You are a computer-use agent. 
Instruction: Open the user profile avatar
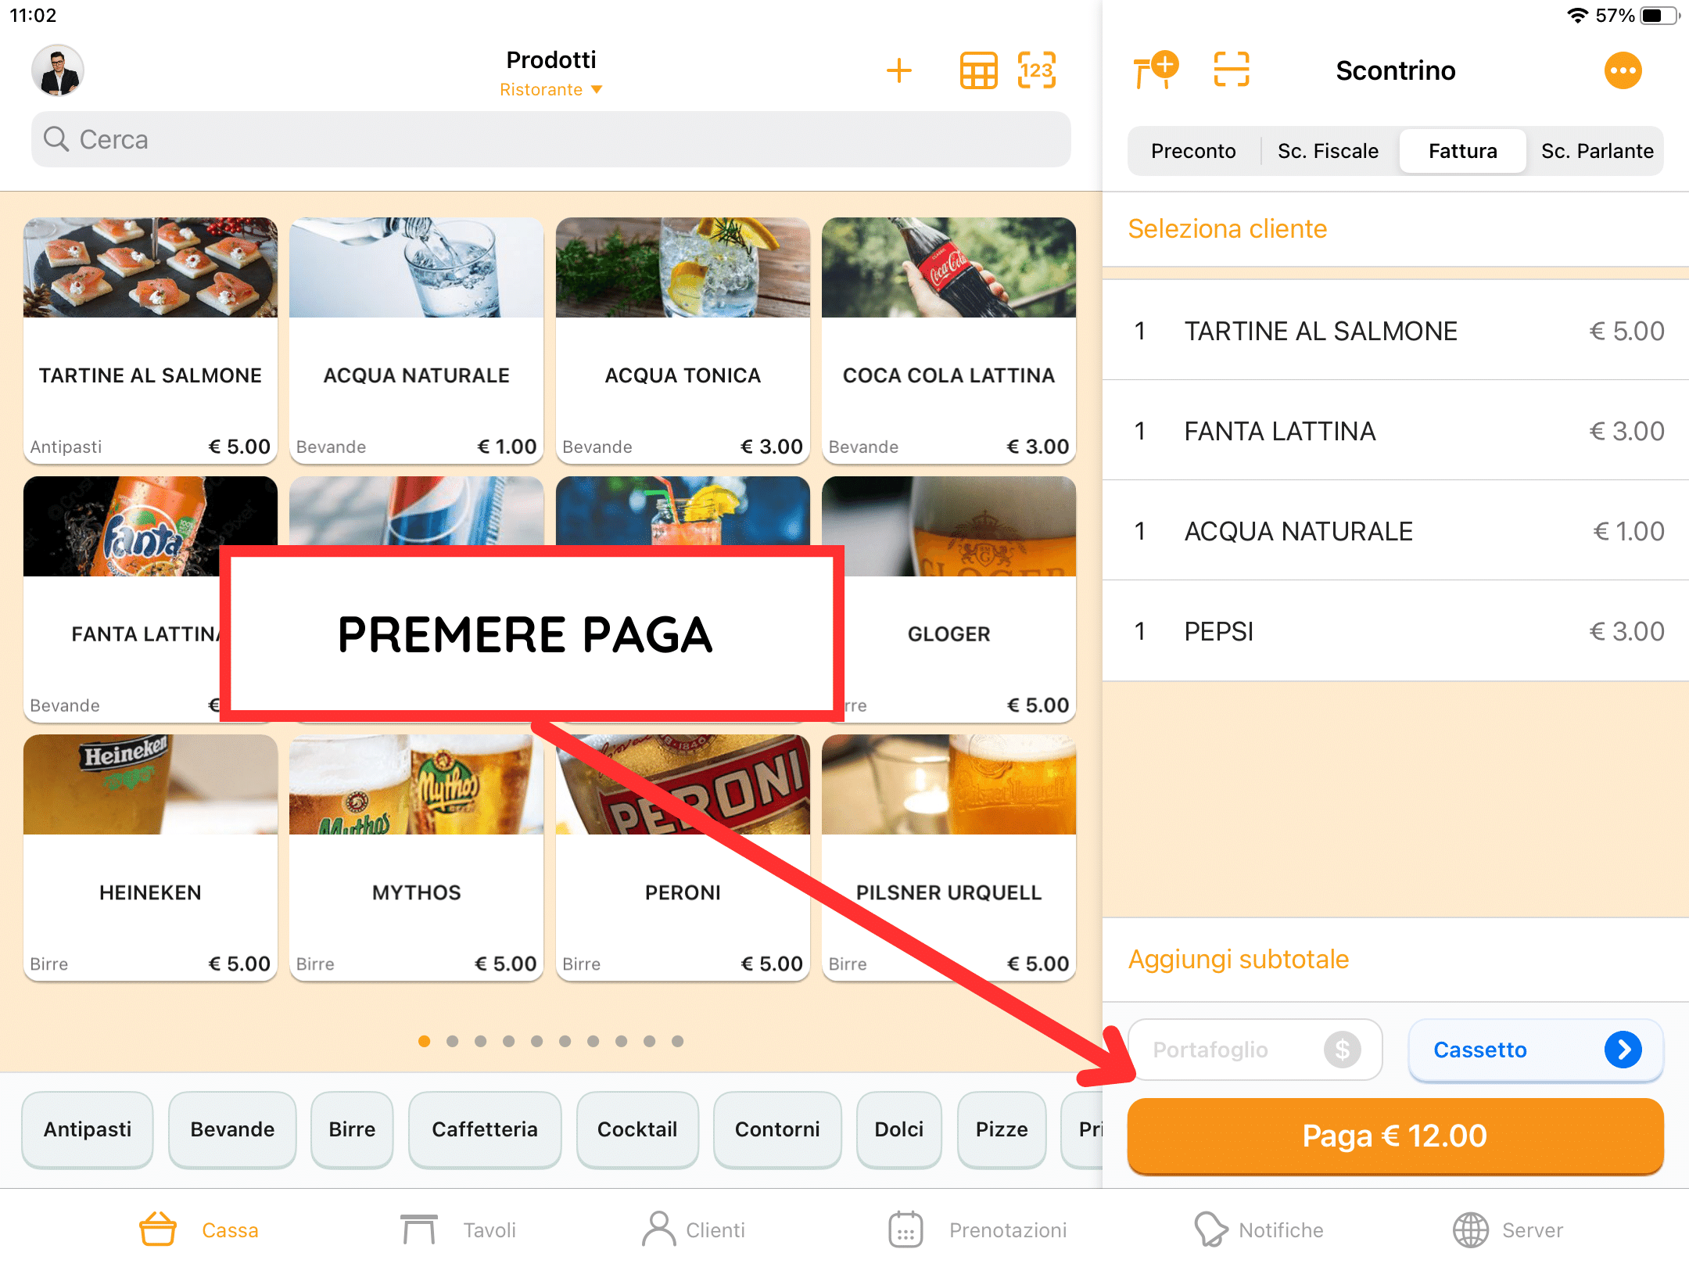(58, 70)
